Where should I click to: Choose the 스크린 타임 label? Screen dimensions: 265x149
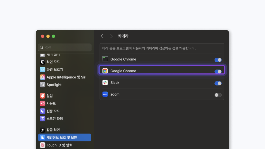pyautogui.click(x=55, y=118)
